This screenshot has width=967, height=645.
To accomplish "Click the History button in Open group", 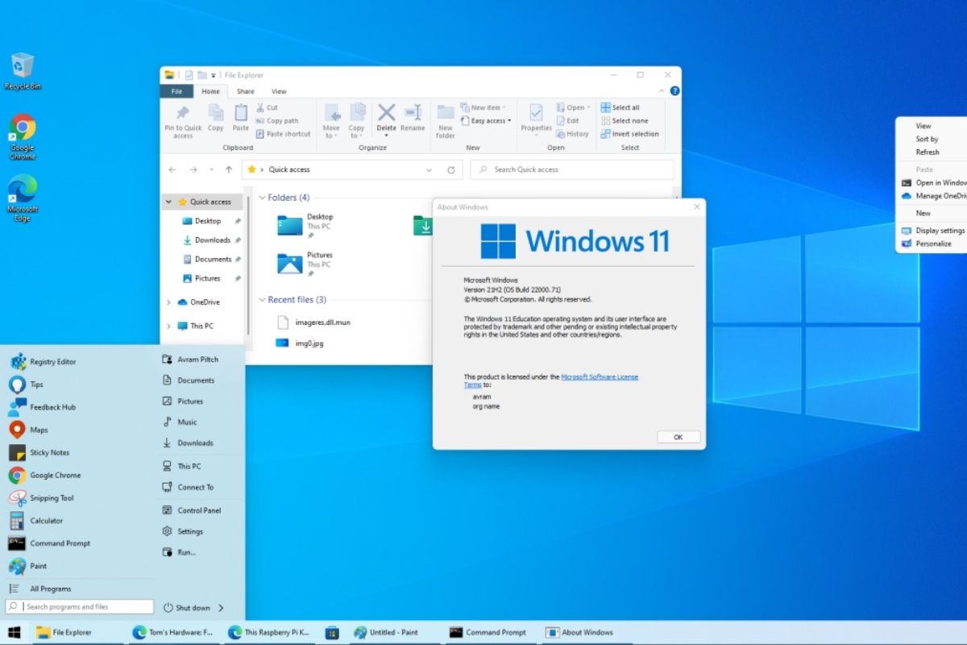I will point(573,134).
